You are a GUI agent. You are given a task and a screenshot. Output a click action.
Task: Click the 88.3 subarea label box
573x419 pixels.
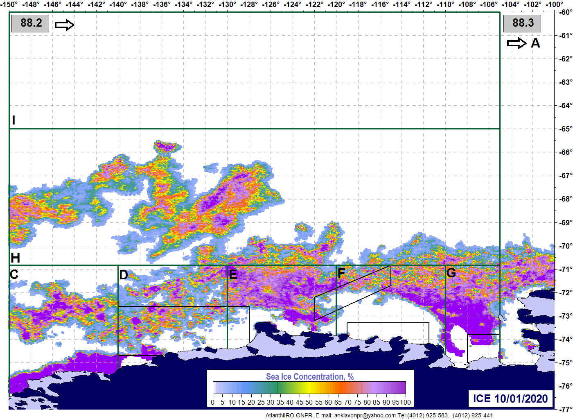point(522,23)
